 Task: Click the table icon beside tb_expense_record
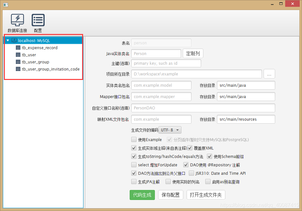[18, 48]
